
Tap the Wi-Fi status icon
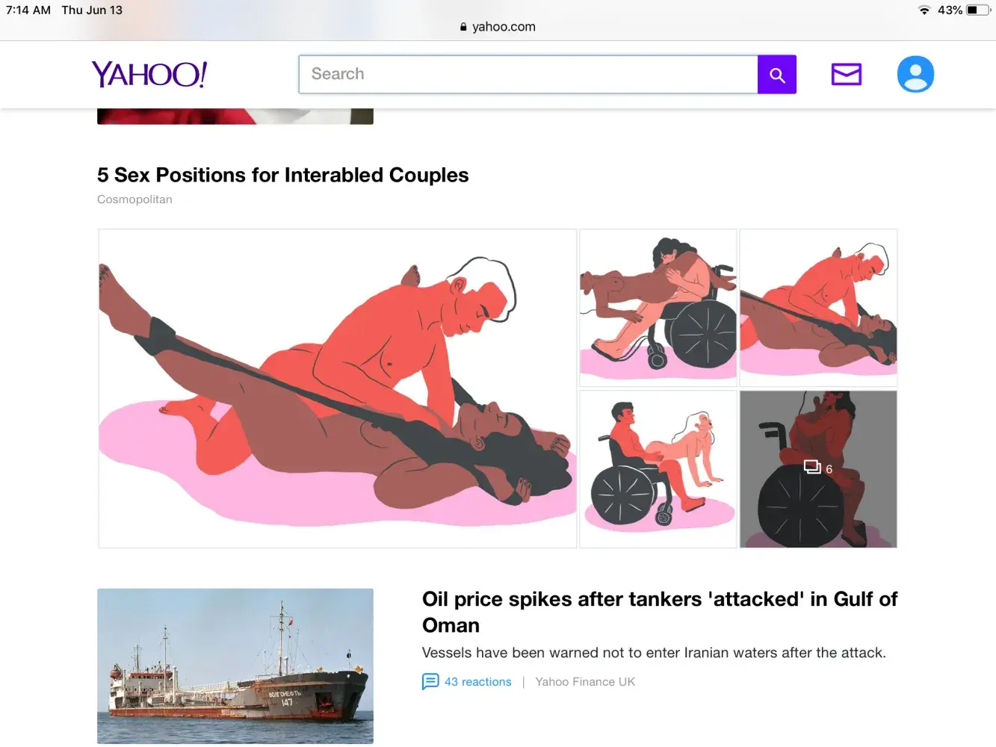click(x=924, y=10)
